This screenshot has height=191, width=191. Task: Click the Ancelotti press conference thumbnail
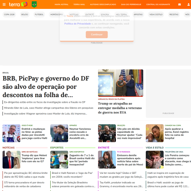click(11, 133)
